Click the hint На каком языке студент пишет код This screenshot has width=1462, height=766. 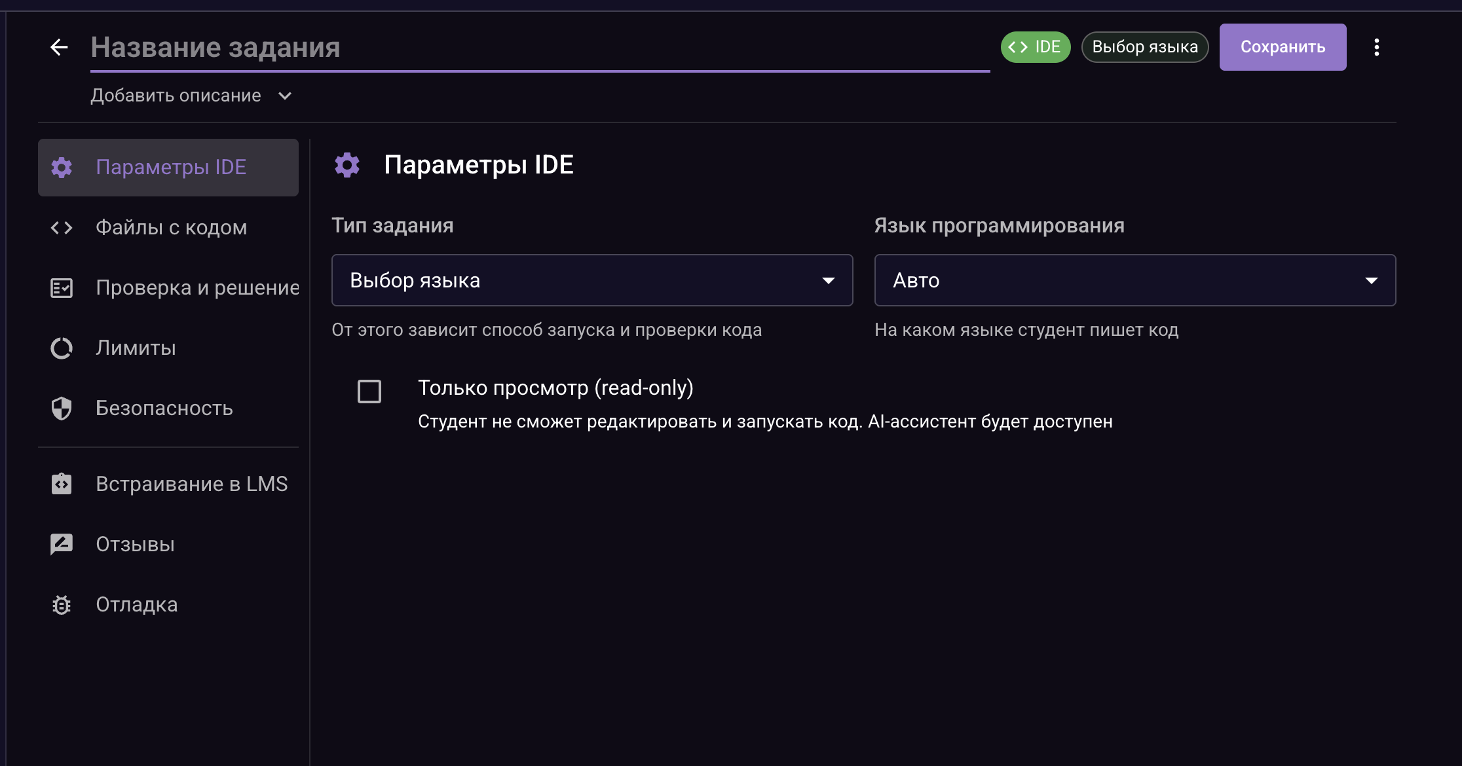tap(1026, 330)
